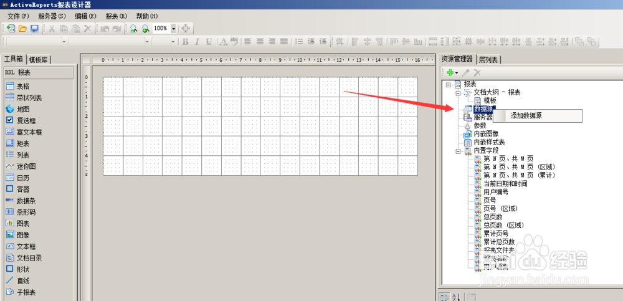Switch to the 层列表 tab
This screenshot has width=623, height=301.
(488, 60)
